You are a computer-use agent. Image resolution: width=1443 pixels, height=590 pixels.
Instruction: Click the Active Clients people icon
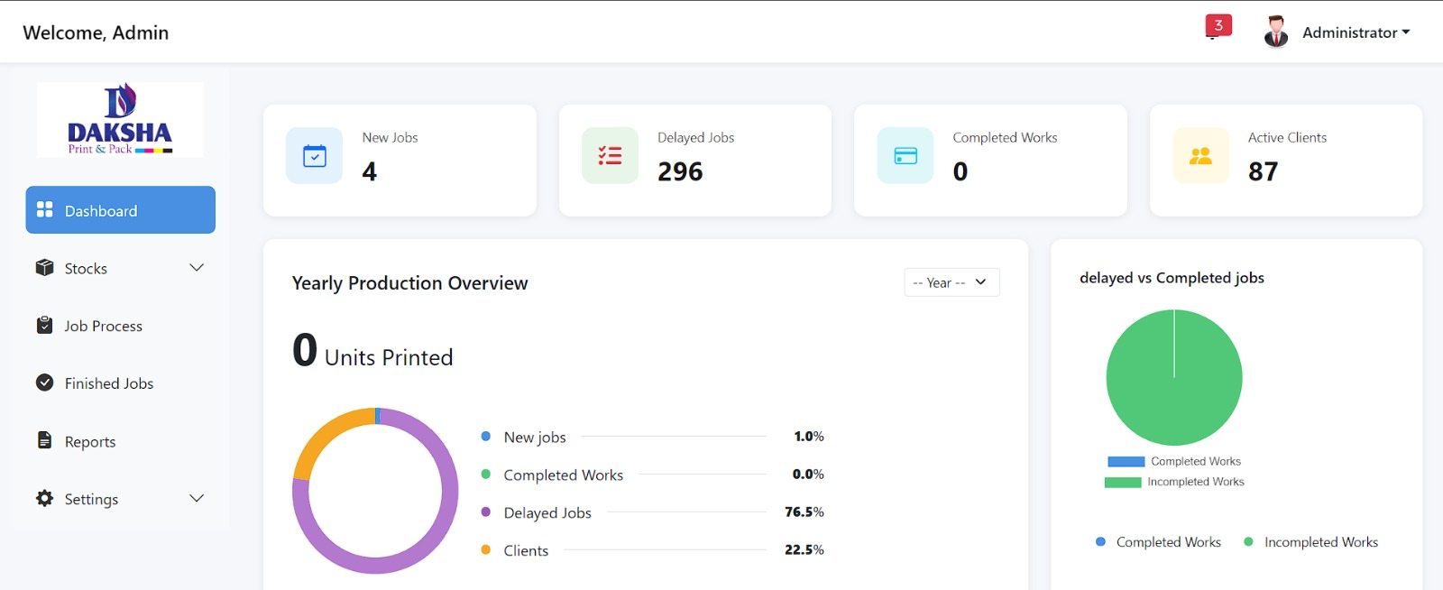point(1200,156)
